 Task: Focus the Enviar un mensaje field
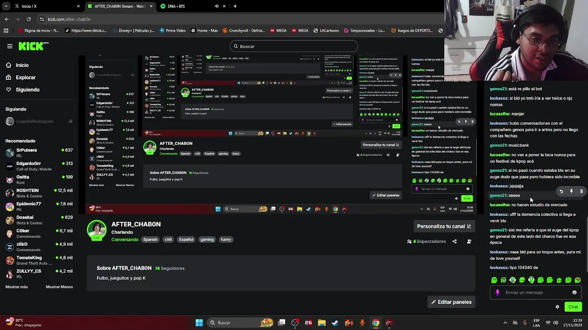click(x=536, y=292)
